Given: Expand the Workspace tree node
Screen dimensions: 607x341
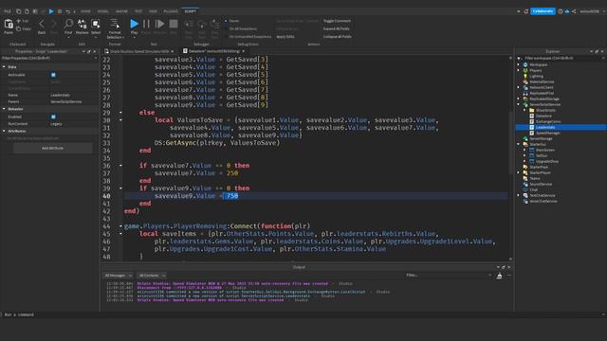Looking at the screenshot, I should (x=519, y=65).
